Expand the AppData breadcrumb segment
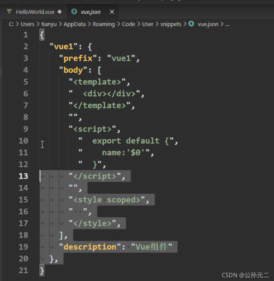The width and height of the screenshot is (274, 281). coord(75,24)
